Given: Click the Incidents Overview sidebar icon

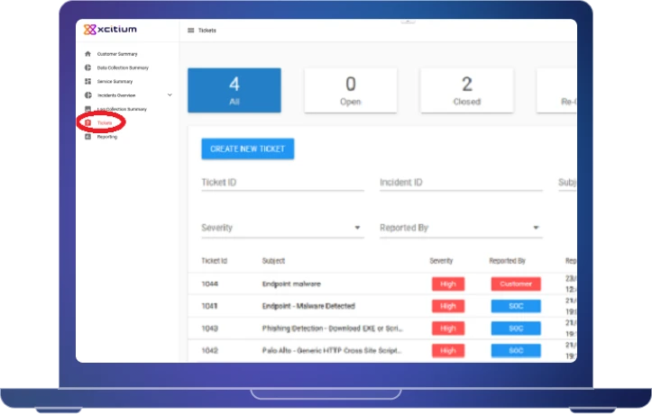Looking at the screenshot, I should (x=87, y=94).
